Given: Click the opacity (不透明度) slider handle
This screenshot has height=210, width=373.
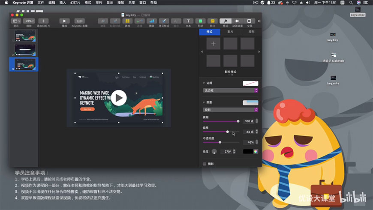Looking at the screenshot, I should coord(220,142).
